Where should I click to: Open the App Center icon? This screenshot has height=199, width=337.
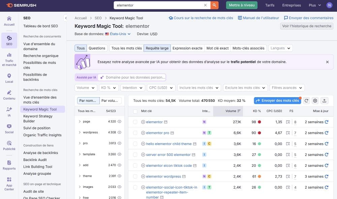tap(9, 184)
